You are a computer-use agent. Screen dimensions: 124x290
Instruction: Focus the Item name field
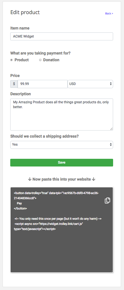(x=62, y=37)
